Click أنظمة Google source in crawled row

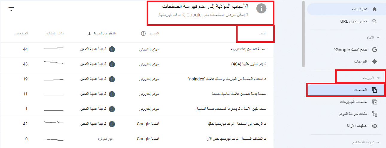[148, 123]
